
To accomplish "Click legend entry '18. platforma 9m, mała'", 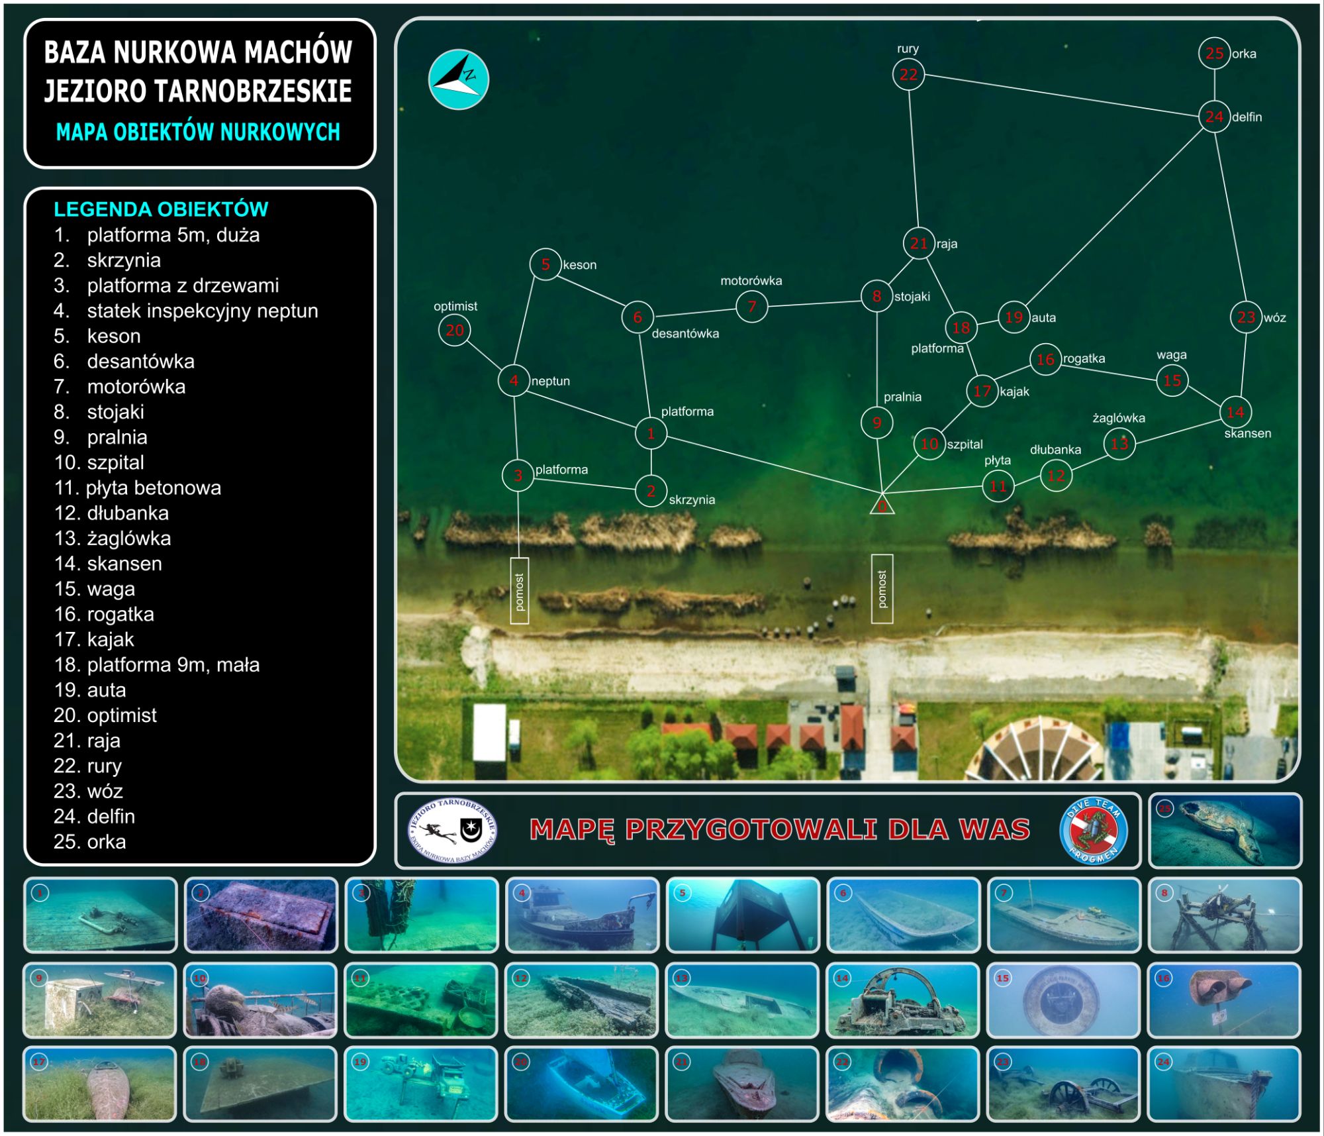I will 157,665.
